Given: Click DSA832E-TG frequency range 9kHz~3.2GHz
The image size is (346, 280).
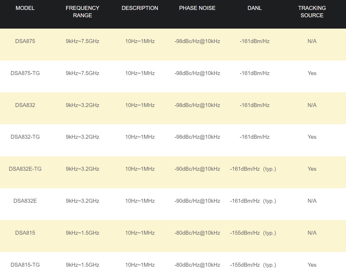Looking at the screenshot, I should 82,169.
